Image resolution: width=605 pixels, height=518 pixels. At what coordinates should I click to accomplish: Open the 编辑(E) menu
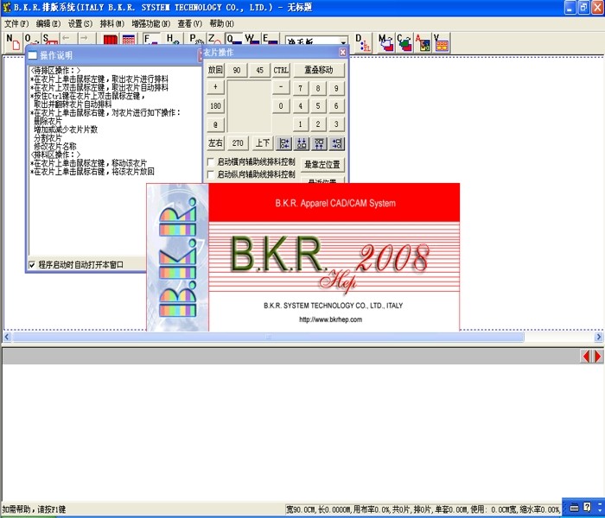(x=48, y=24)
